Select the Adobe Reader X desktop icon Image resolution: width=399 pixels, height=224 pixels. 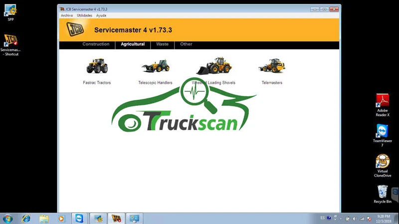pos(383,105)
